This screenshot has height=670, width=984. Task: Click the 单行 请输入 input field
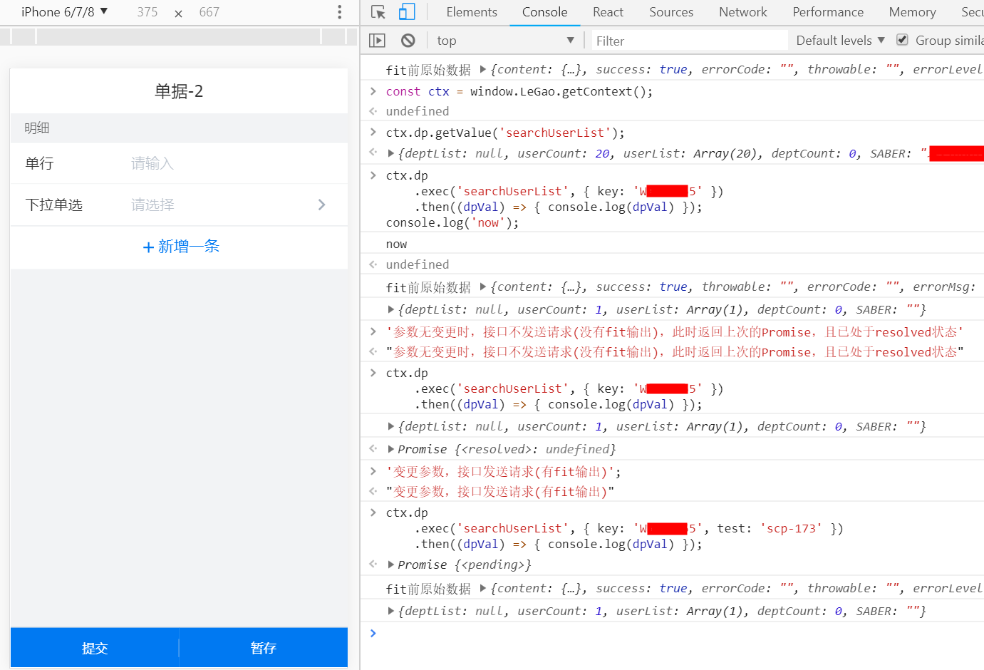tap(232, 163)
